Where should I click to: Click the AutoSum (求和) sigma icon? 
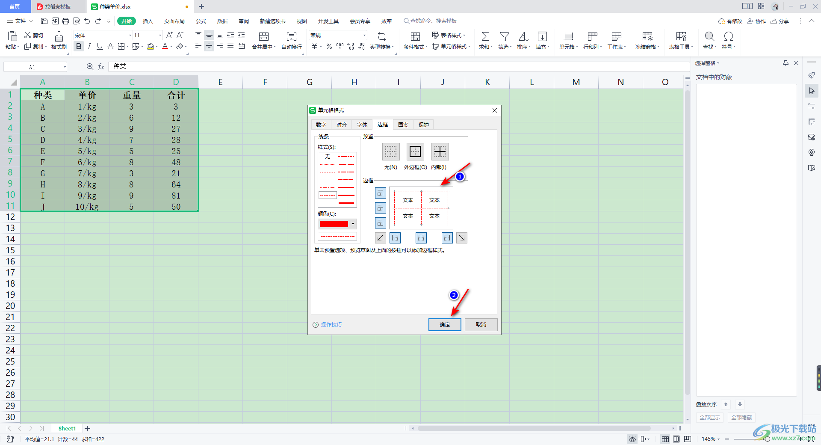click(485, 36)
